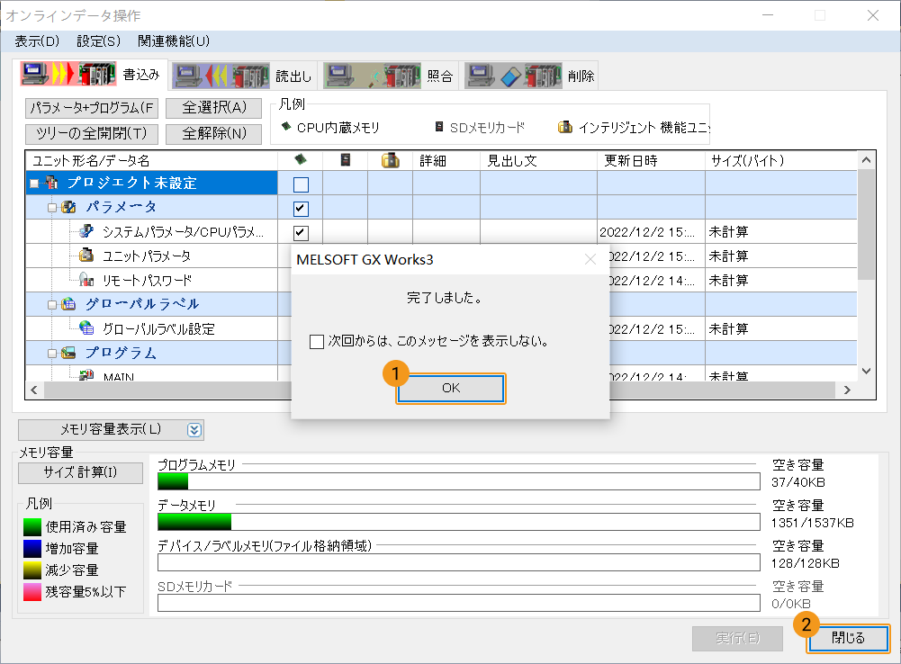Click the green 使用済み容量 legend swatch
The image size is (901, 664).
point(32,526)
